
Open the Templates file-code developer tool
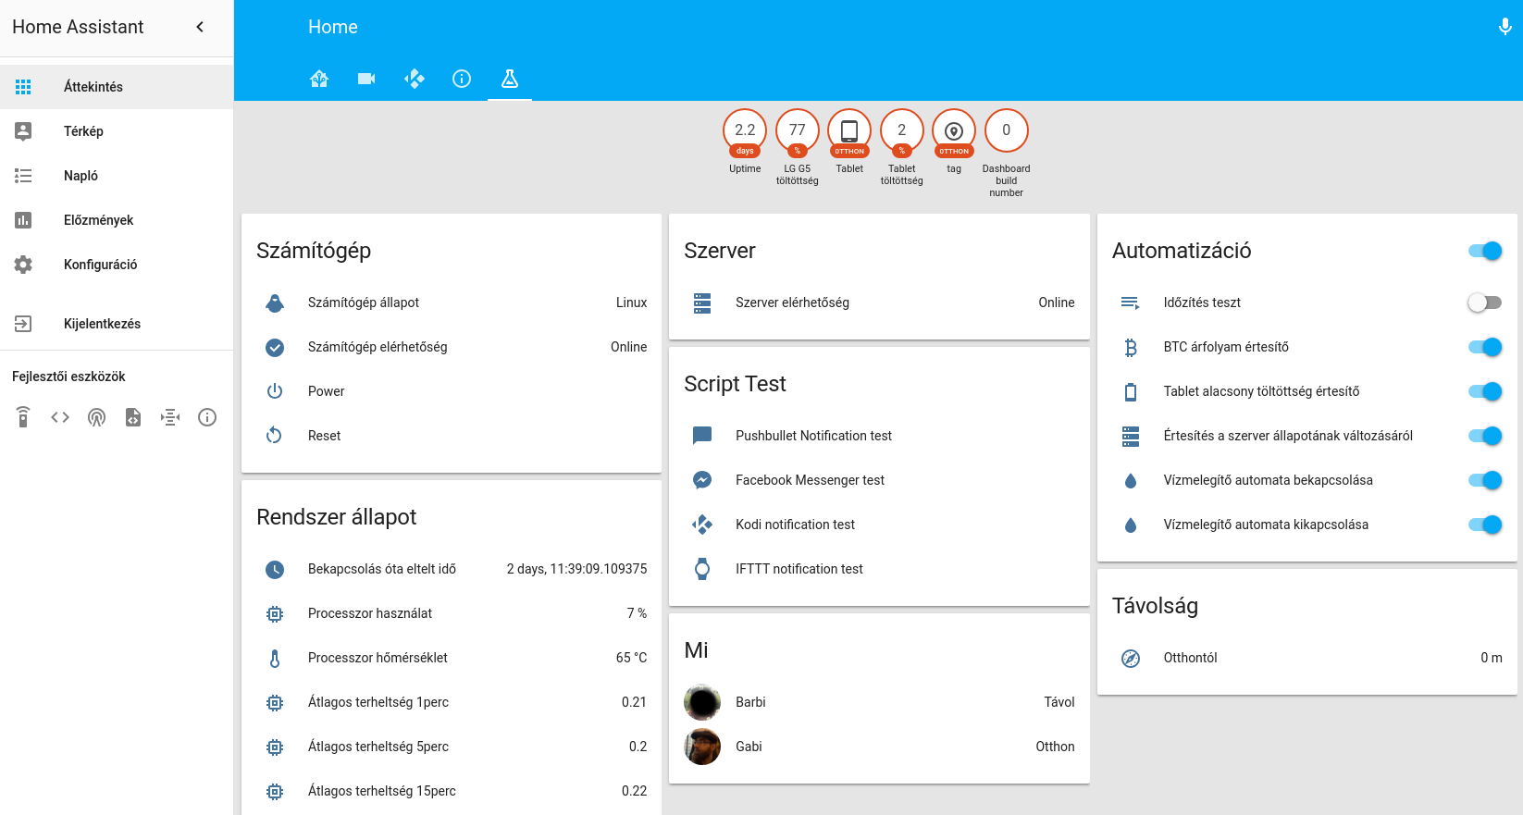(x=133, y=417)
